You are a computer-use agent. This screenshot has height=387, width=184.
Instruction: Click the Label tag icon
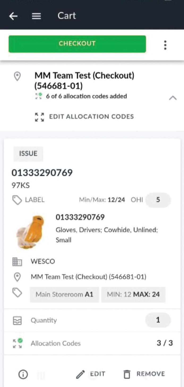click(x=17, y=200)
